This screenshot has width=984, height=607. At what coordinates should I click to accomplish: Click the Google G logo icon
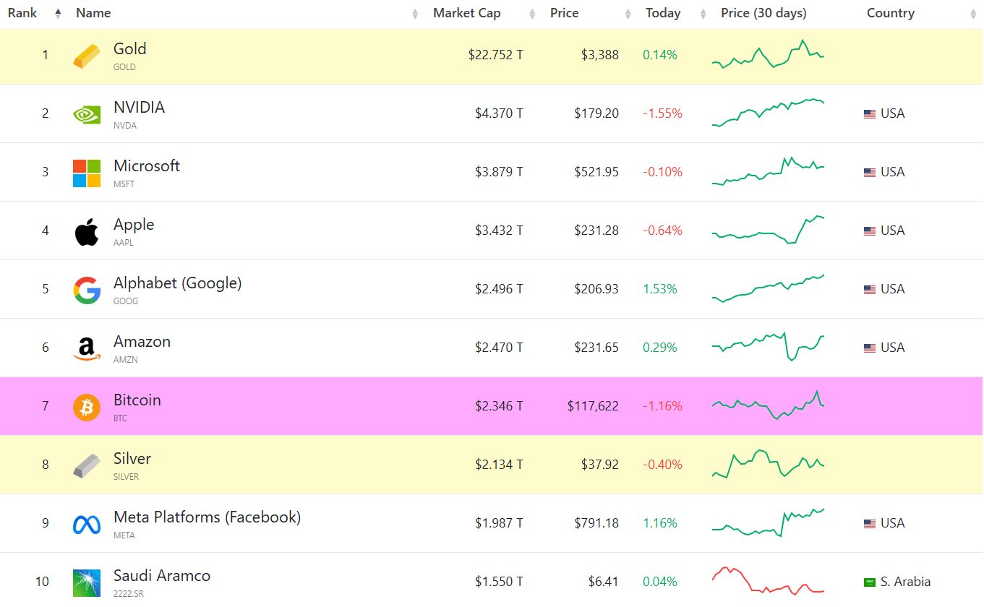point(87,290)
